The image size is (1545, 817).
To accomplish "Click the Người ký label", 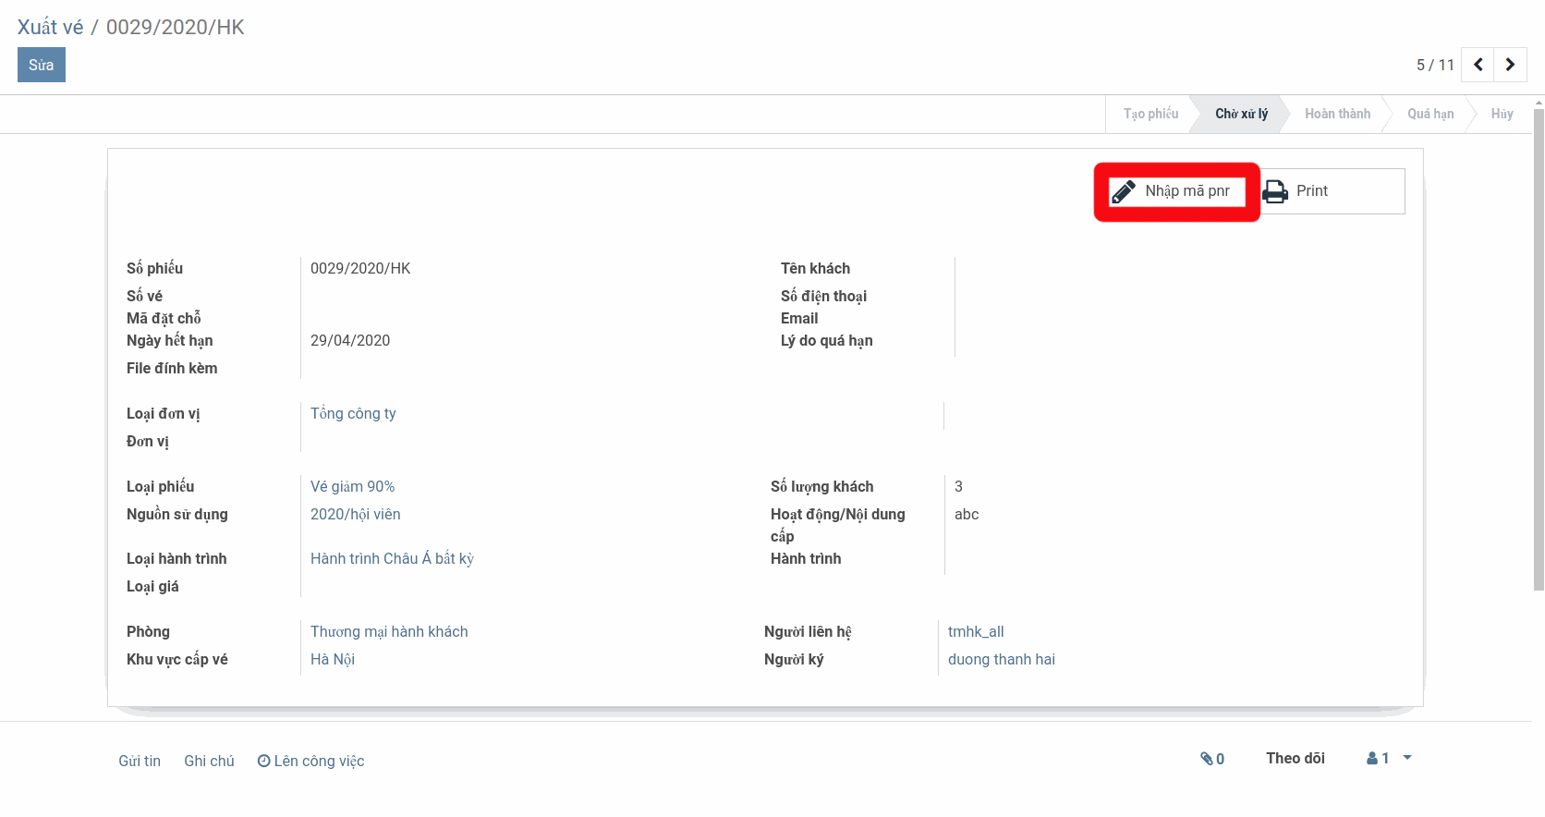I will tap(794, 659).
